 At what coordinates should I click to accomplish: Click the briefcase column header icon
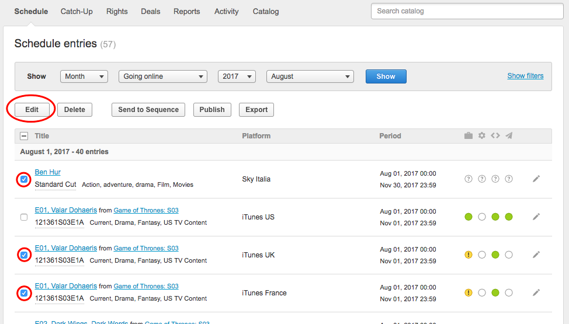pyautogui.click(x=469, y=135)
